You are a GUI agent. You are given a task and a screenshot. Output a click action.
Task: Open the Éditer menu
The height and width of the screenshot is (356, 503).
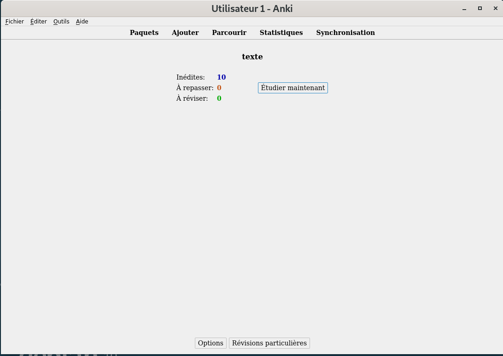pyautogui.click(x=39, y=22)
